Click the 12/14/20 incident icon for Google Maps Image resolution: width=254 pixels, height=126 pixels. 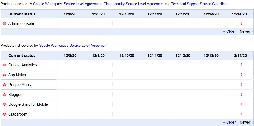point(241,85)
